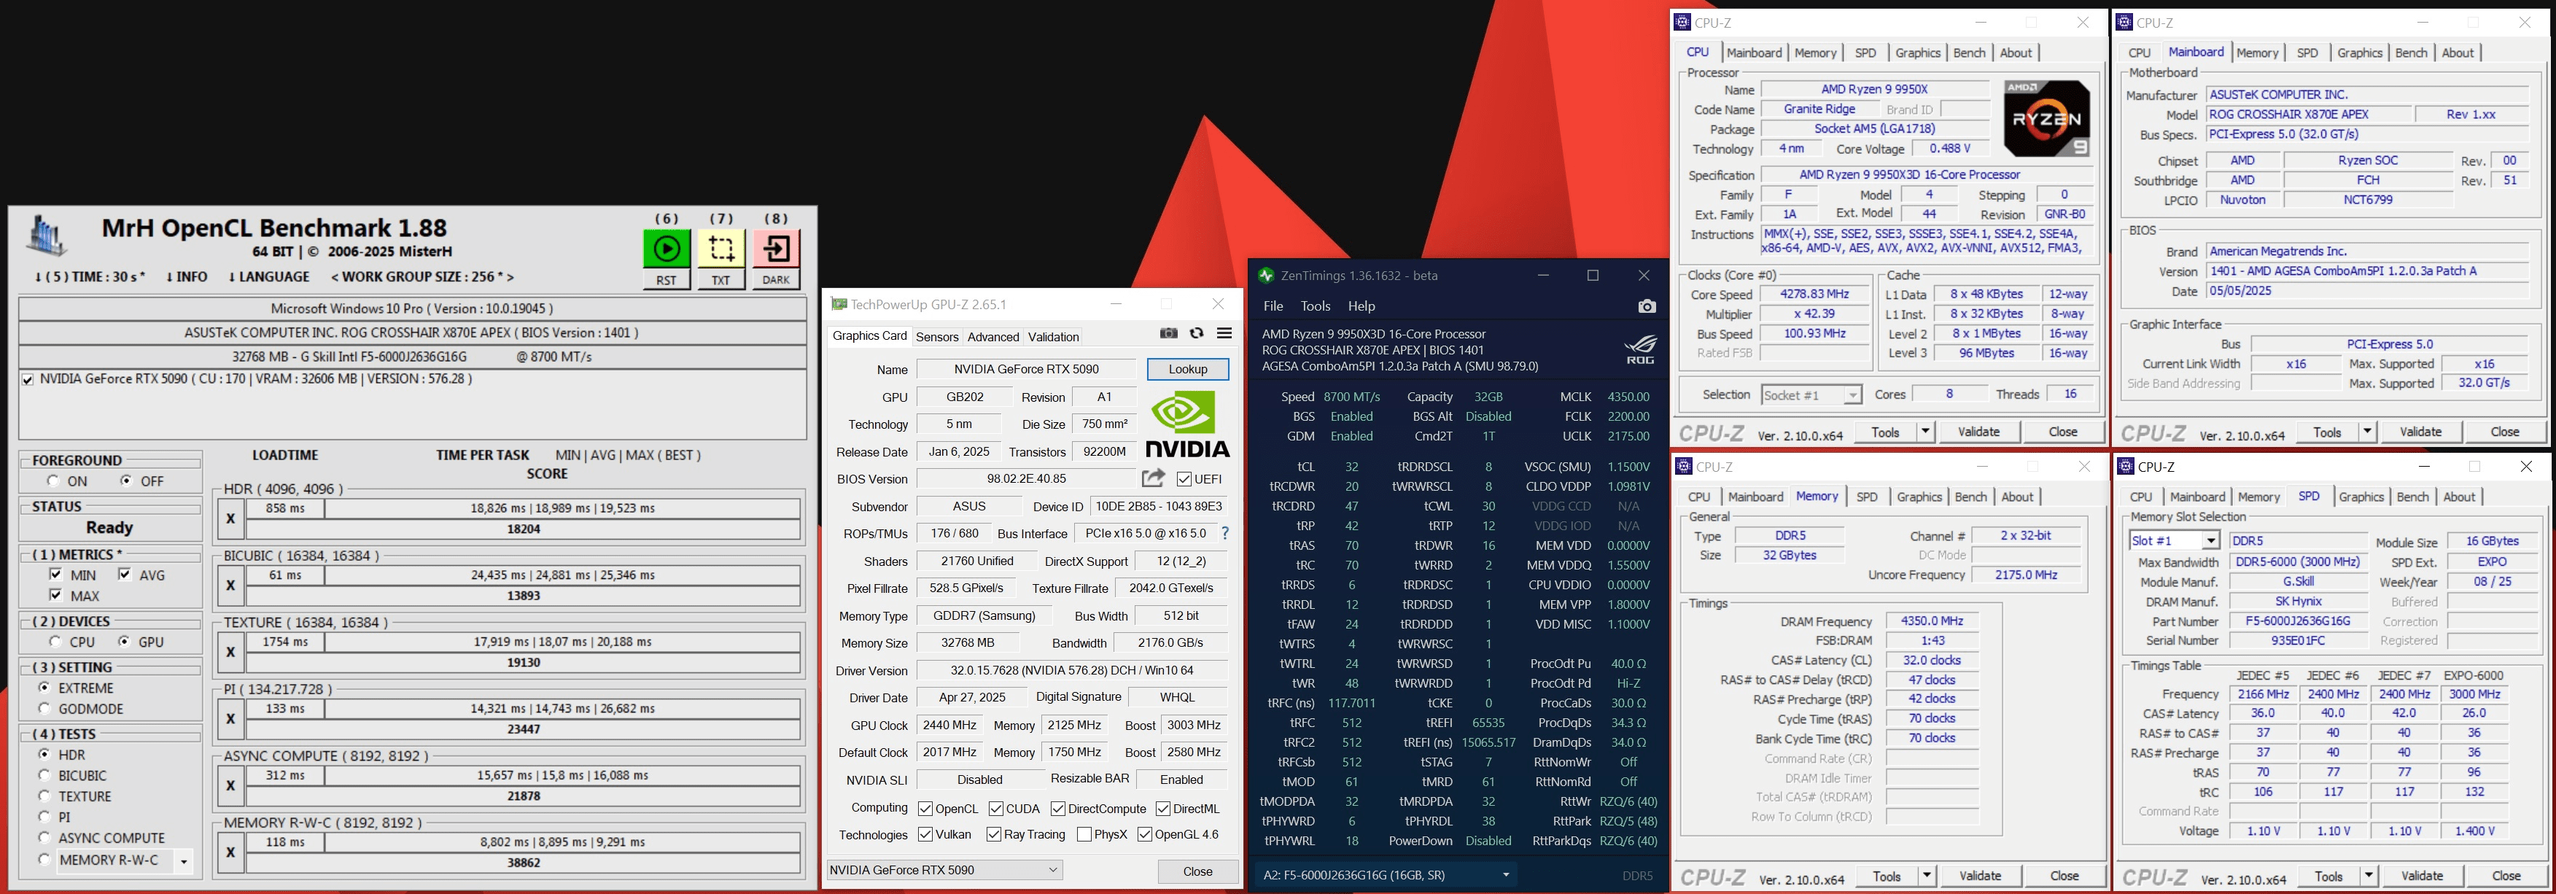Viewport: 2556px width, 894px height.
Task: Click X button beside HDR result
Action: click(230, 519)
